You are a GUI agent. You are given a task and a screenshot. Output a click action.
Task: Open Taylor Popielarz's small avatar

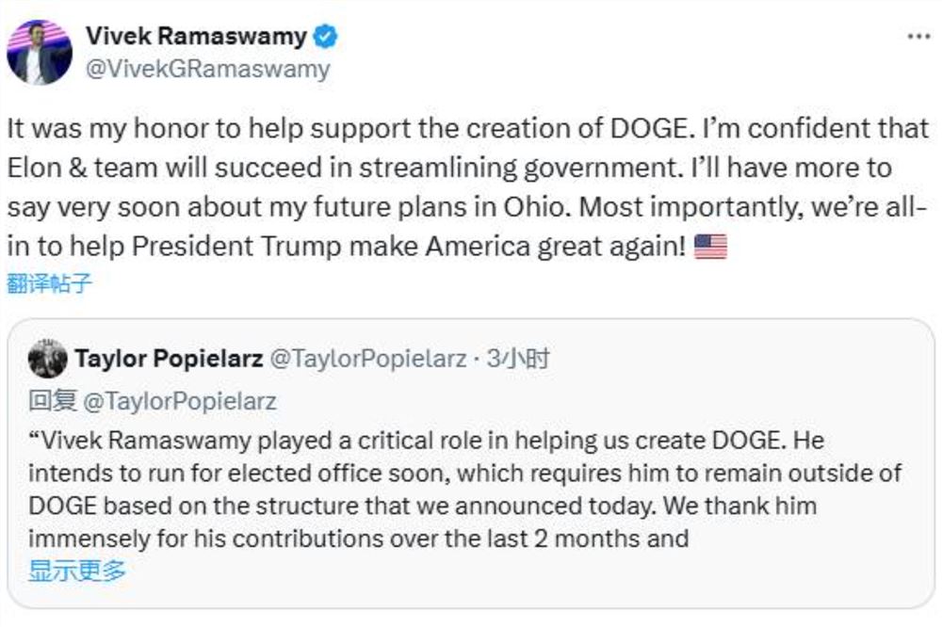pyautogui.click(x=47, y=360)
